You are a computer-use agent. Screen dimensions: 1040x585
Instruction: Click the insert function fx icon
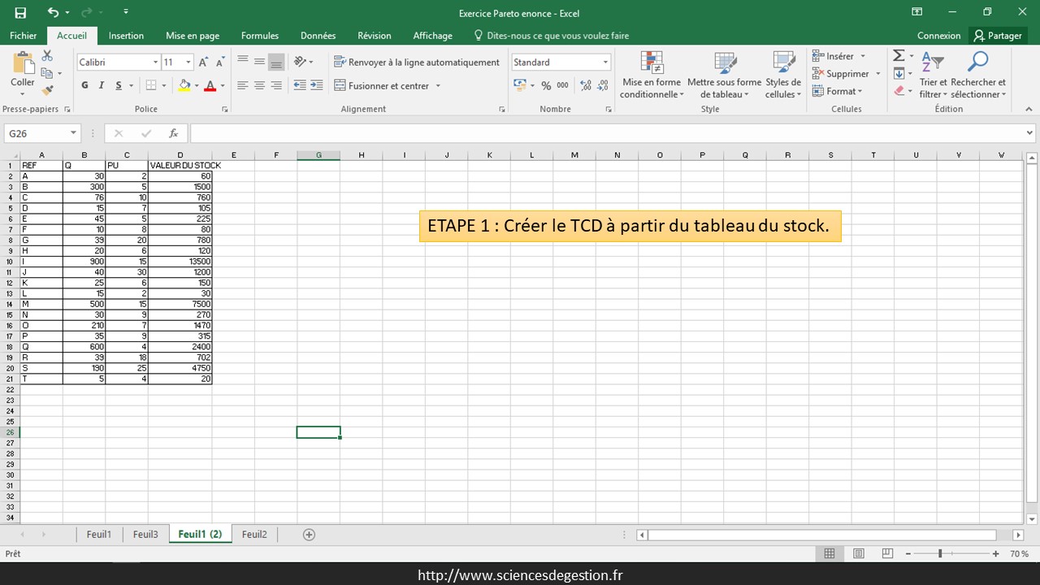(x=173, y=133)
